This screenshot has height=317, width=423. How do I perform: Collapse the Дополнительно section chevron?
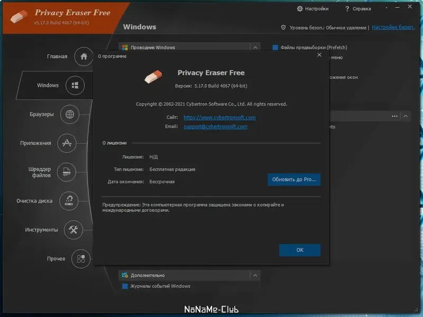[x=254, y=275]
